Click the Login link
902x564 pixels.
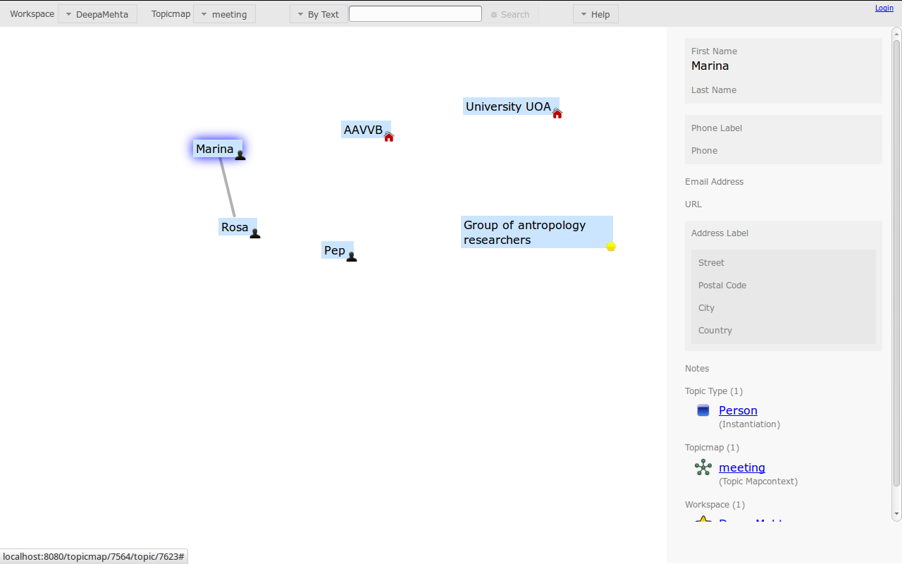[884, 8]
